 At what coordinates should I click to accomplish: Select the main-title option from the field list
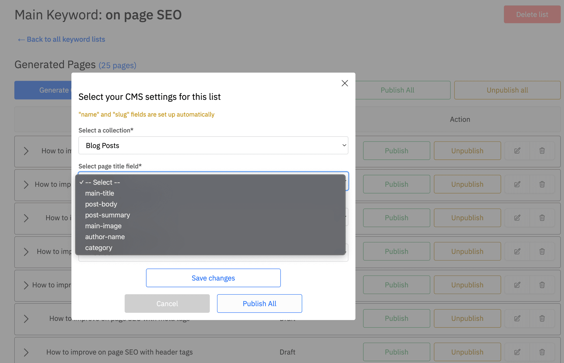(x=100, y=193)
